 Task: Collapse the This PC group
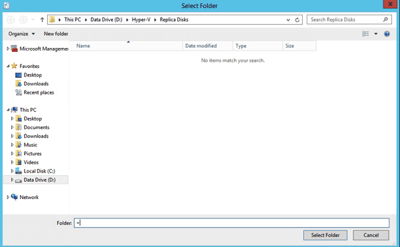(8, 110)
